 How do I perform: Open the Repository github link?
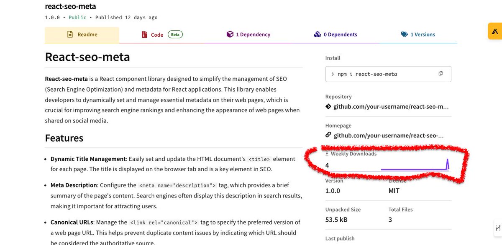(x=391, y=107)
